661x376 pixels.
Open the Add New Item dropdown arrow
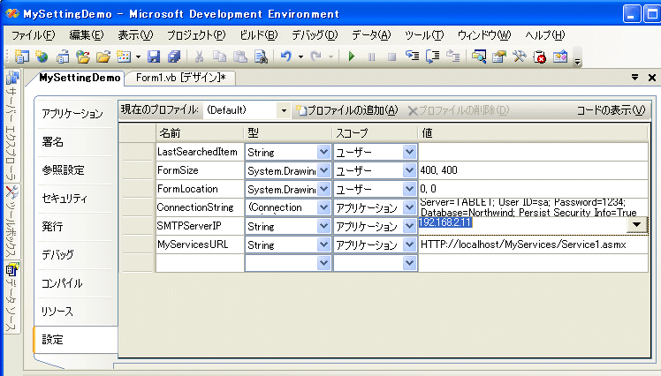click(x=138, y=56)
